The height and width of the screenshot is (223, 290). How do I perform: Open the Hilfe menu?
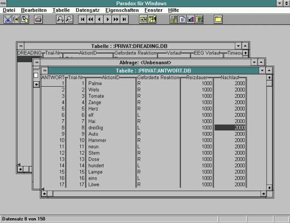[174, 10]
